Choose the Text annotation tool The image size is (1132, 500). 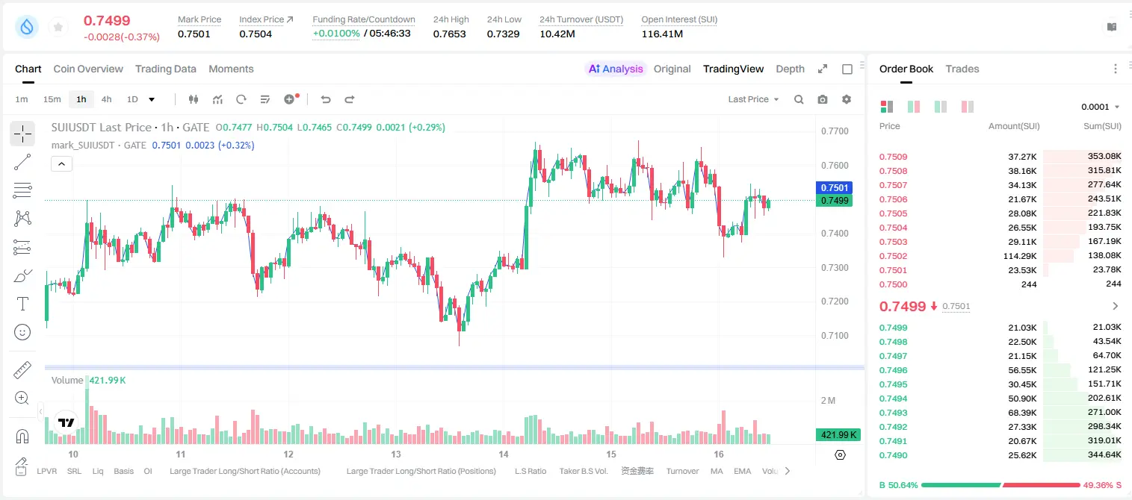click(22, 304)
